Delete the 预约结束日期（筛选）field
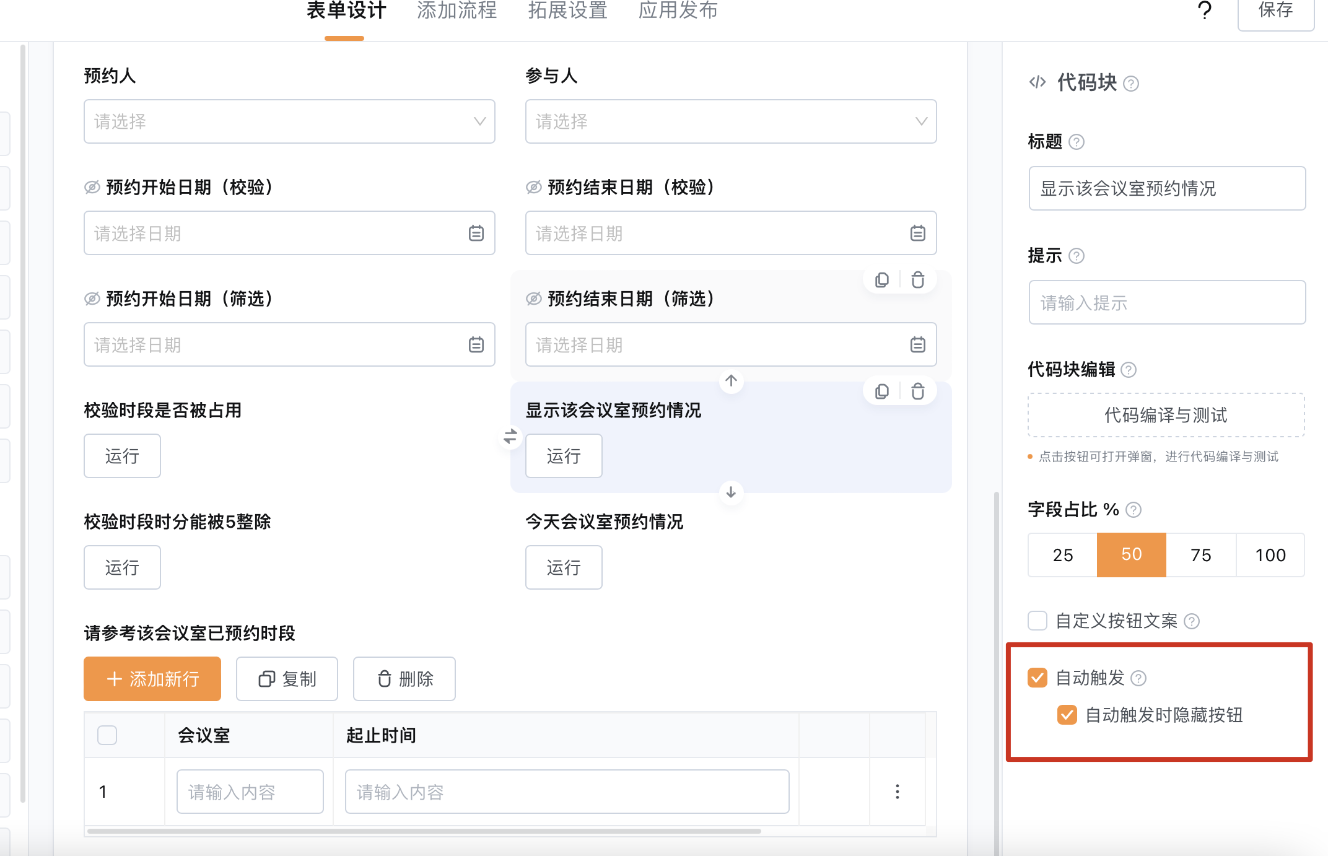Image resolution: width=1328 pixels, height=856 pixels. click(x=918, y=280)
